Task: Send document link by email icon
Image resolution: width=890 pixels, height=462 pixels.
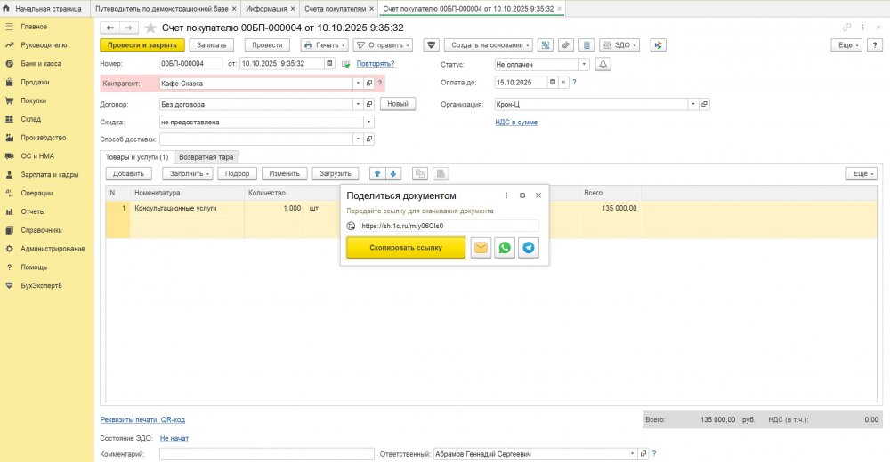Action: tap(481, 248)
